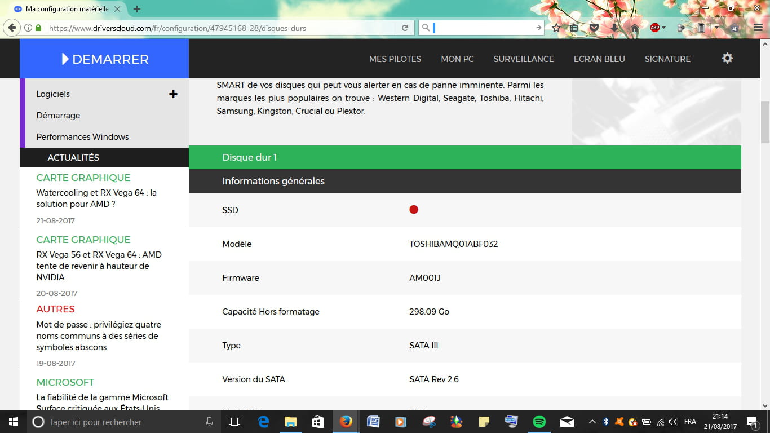This screenshot has height=433, width=770.
Task: Open Microsoft Store taskbar icon
Action: coord(318,422)
